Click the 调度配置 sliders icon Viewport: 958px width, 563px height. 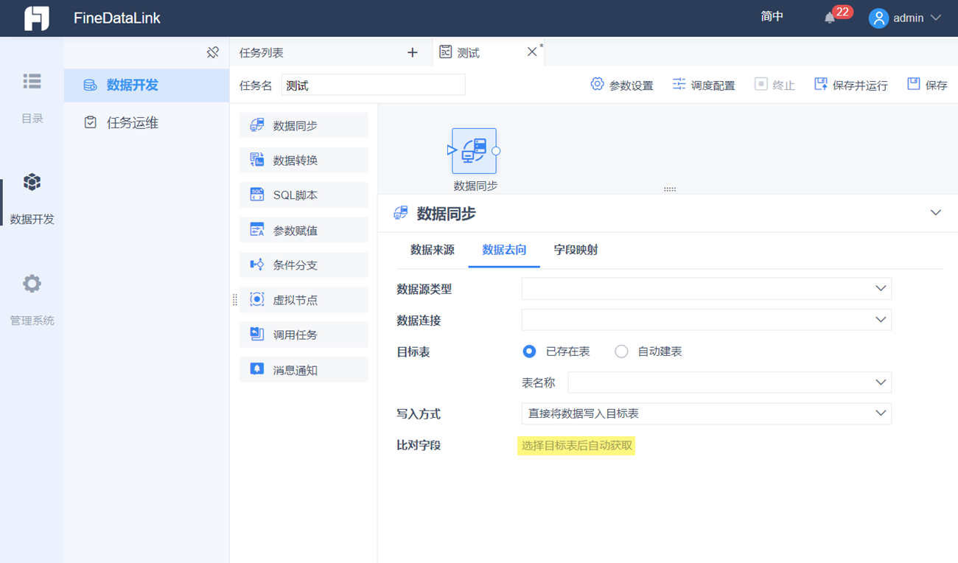pos(679,84)
